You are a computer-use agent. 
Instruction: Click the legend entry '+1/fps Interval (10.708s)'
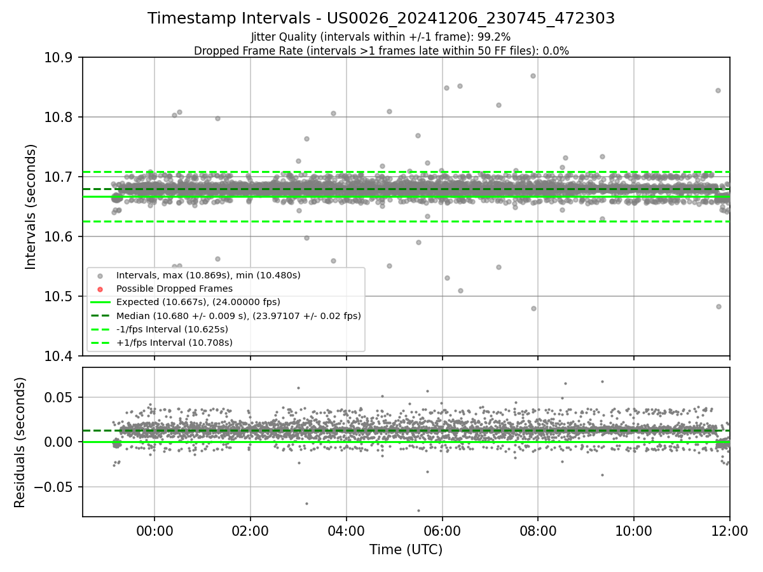tap(174, 343)
